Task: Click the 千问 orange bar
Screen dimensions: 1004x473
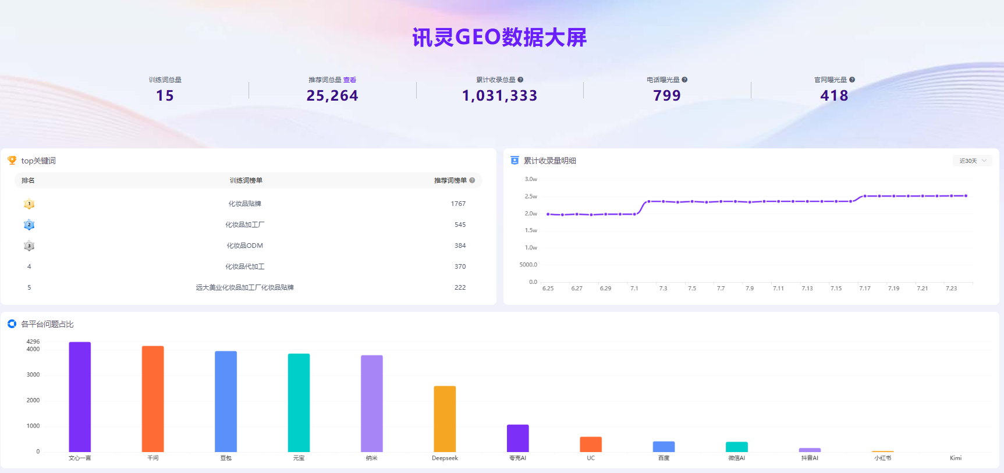Action: click(153, 399)
